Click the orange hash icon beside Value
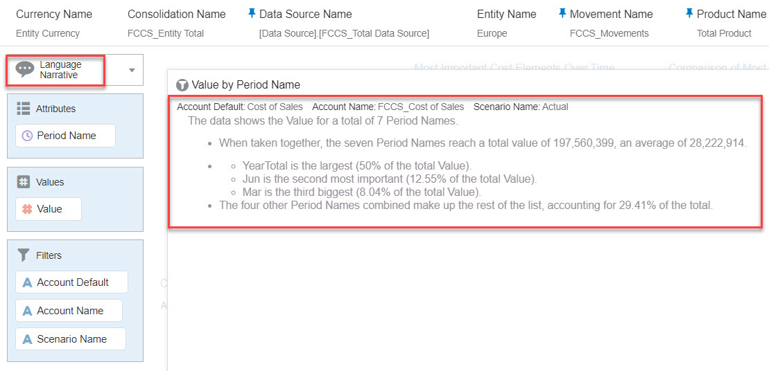 27,209
